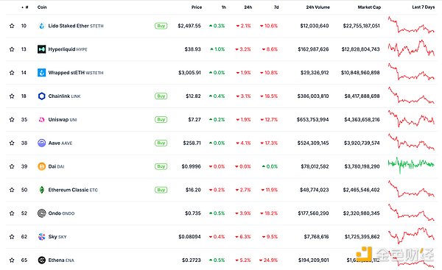The height and width of the screenshot is (270, 442).
Task: Toggle the Sky row star
Action: tap(12, 237)
